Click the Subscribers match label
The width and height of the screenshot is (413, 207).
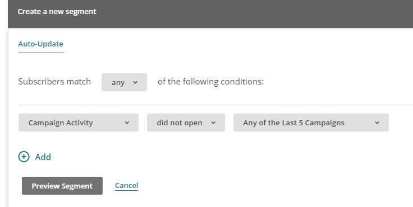click(54, 82)
